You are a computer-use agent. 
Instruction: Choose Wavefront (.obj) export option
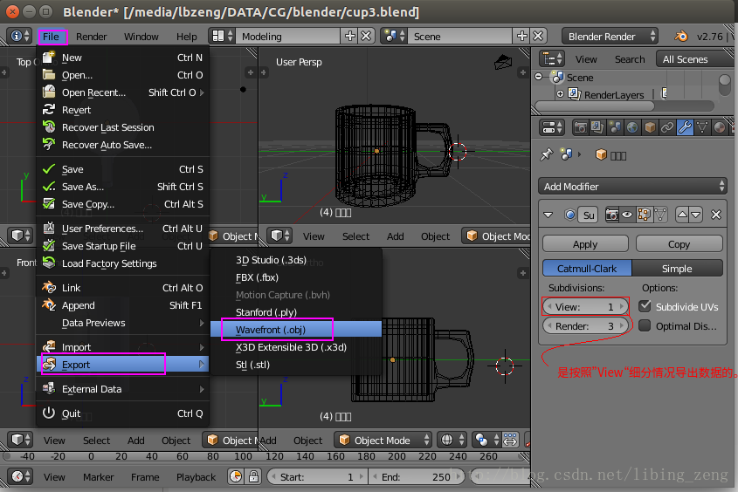[296, 330]
